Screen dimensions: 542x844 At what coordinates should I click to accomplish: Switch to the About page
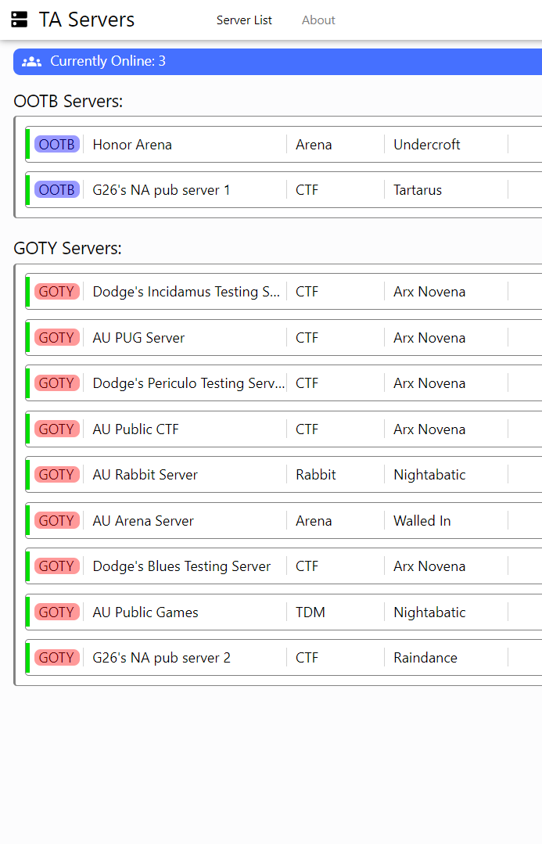pyautogui.click(x=318, y=20)
